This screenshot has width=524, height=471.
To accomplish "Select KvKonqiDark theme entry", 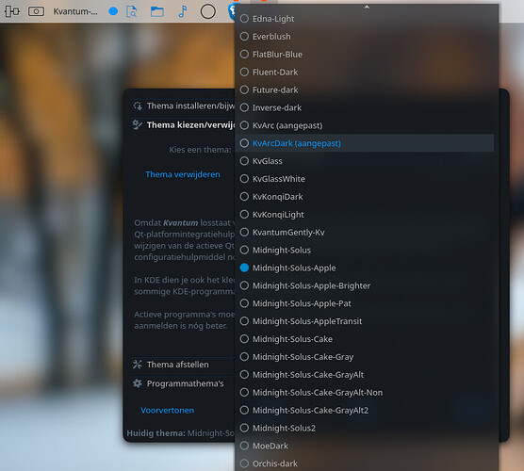I will point(365,197).
